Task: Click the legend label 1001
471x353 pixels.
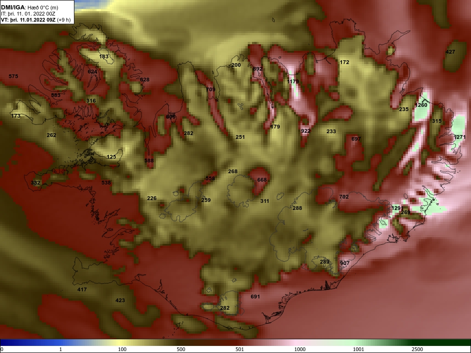Action: 358,349
